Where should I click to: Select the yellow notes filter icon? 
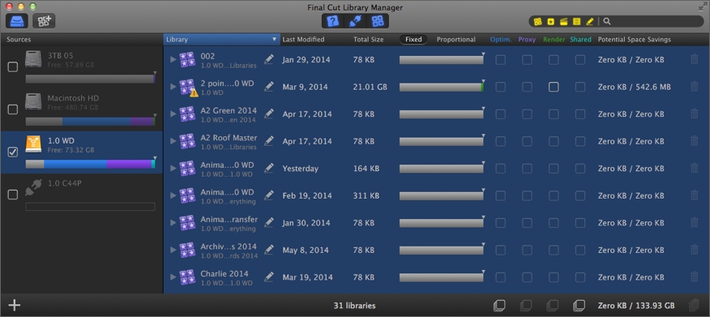click(x=576, y=21)
